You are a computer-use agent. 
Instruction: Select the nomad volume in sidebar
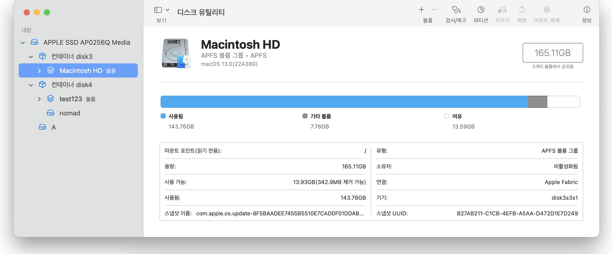pyautogui.click(x=70, y=113)
